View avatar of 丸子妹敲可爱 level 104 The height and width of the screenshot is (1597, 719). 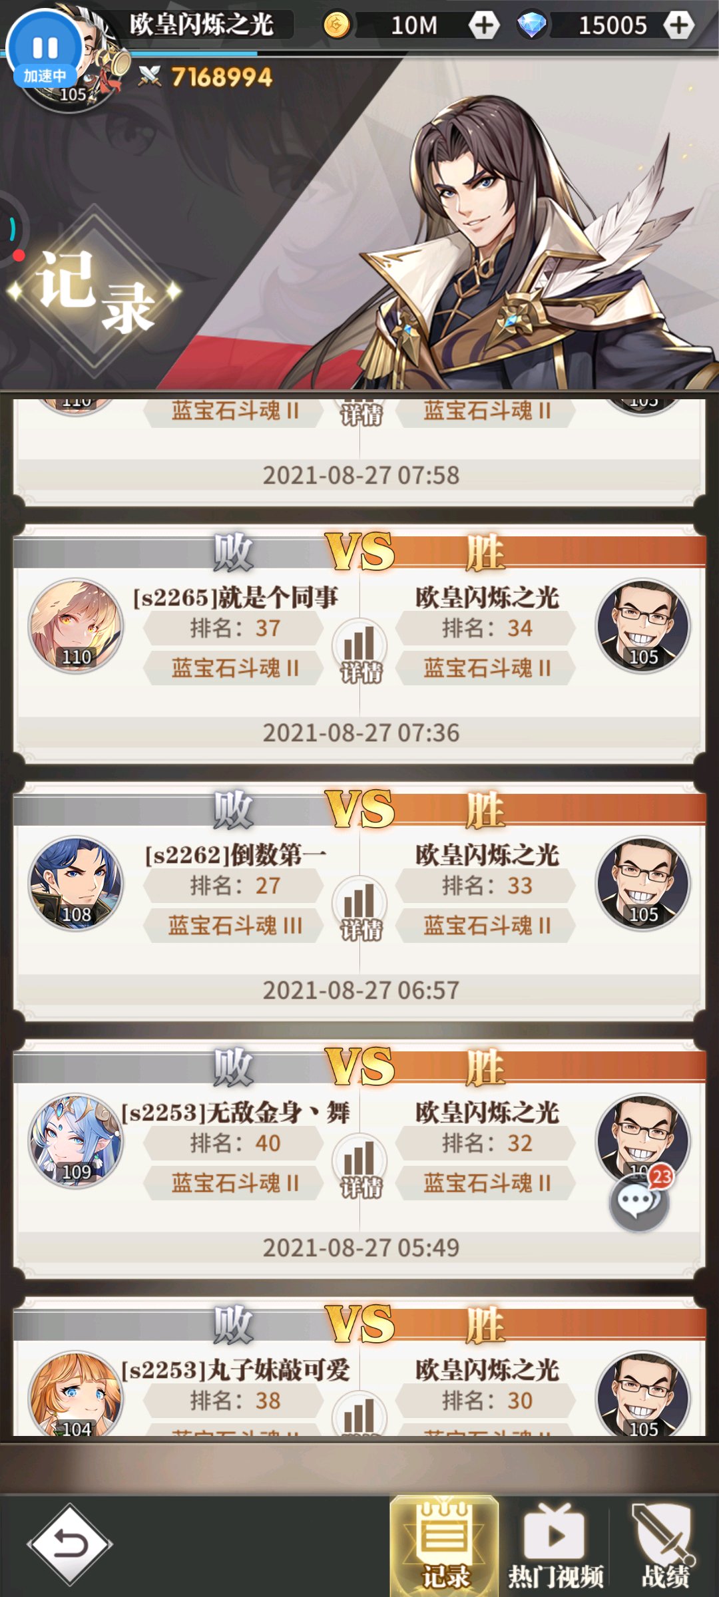pos(76,1393)
